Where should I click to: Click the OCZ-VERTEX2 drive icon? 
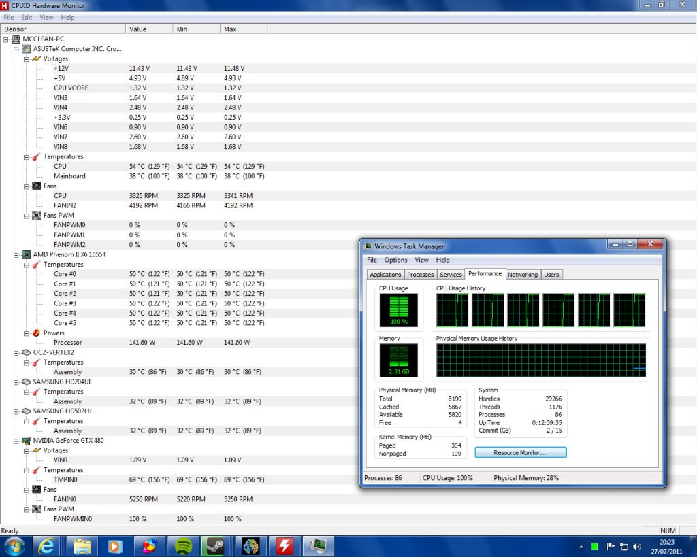[x=27, y=352]
